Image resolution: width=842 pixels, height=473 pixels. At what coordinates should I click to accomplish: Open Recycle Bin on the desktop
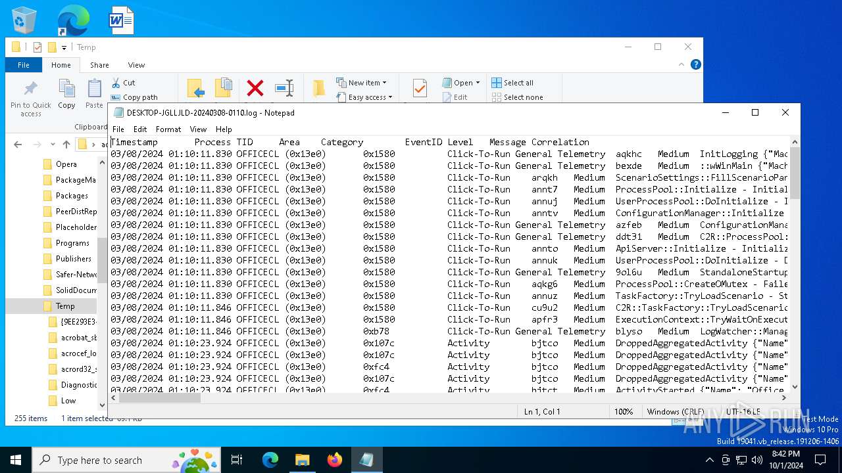click(x=24, y=20)
